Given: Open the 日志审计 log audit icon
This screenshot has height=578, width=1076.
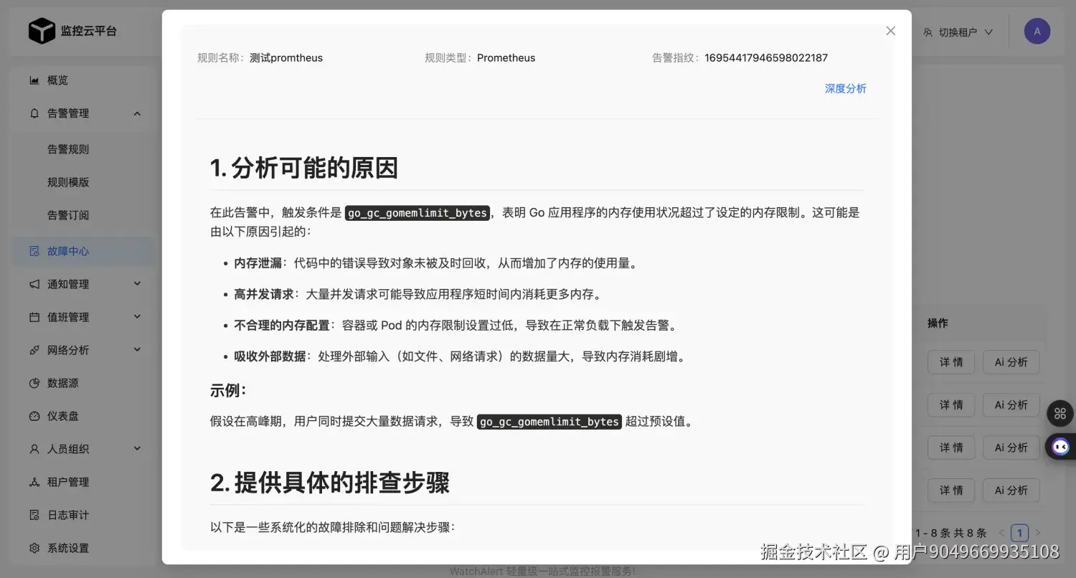Looking at the screenshot, I should [34, 514].
